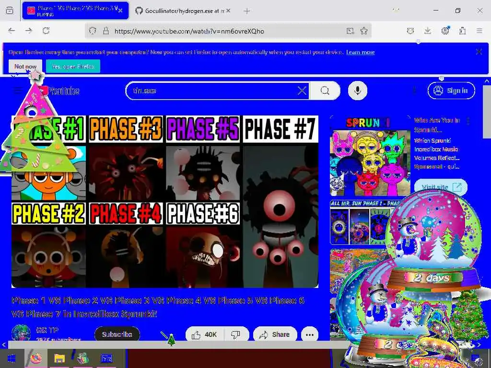Viewport: 491px width, 368px height.
Task: Open YouTube settings three-dot menu near Sign in
Action: pyautogui.click(x=414, y=91)
